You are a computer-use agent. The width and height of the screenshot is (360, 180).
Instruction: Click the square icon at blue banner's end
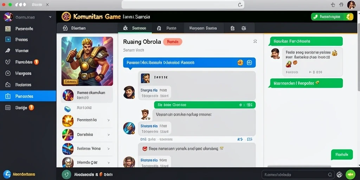[x=249, y=63]
